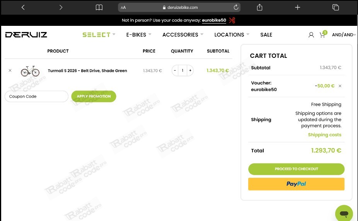The height and width of the screenshot is (221, 358).
Task: Open the DERUIZ logo homepage
Action: (x=26, y=35)
